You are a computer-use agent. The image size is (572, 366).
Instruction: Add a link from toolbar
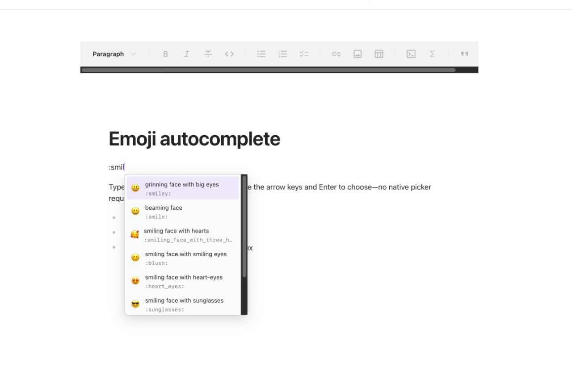point(336,54)
